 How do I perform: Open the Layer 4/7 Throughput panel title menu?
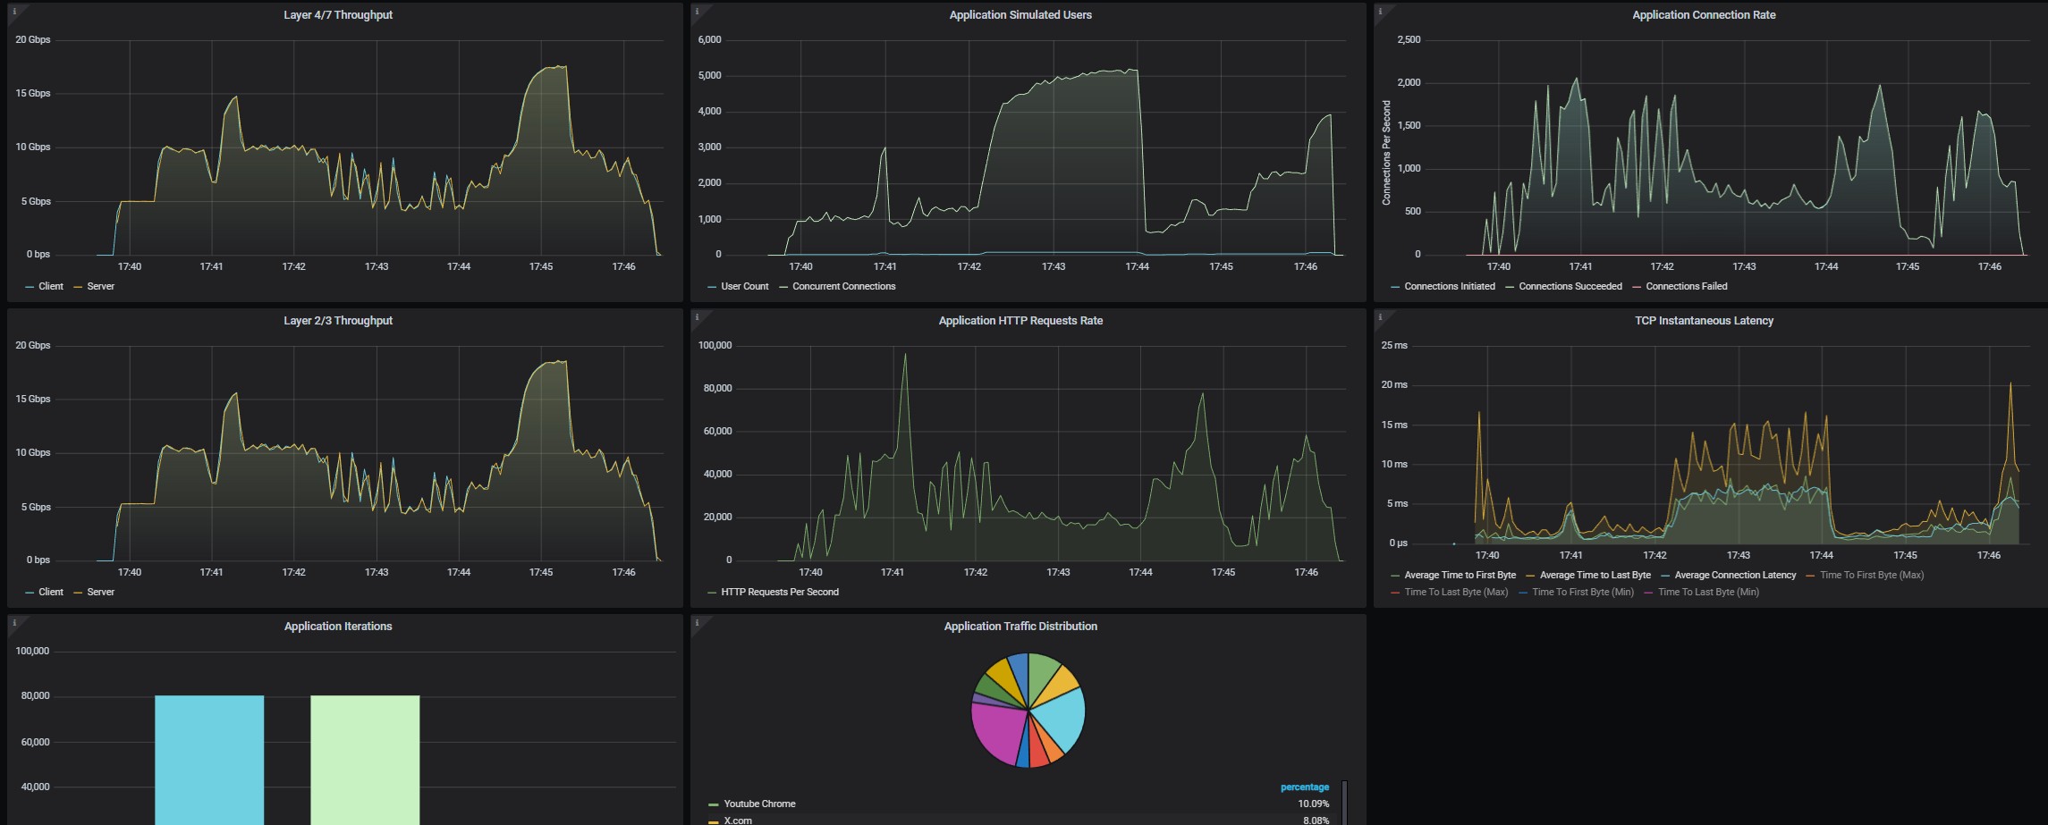pos(338,15)
